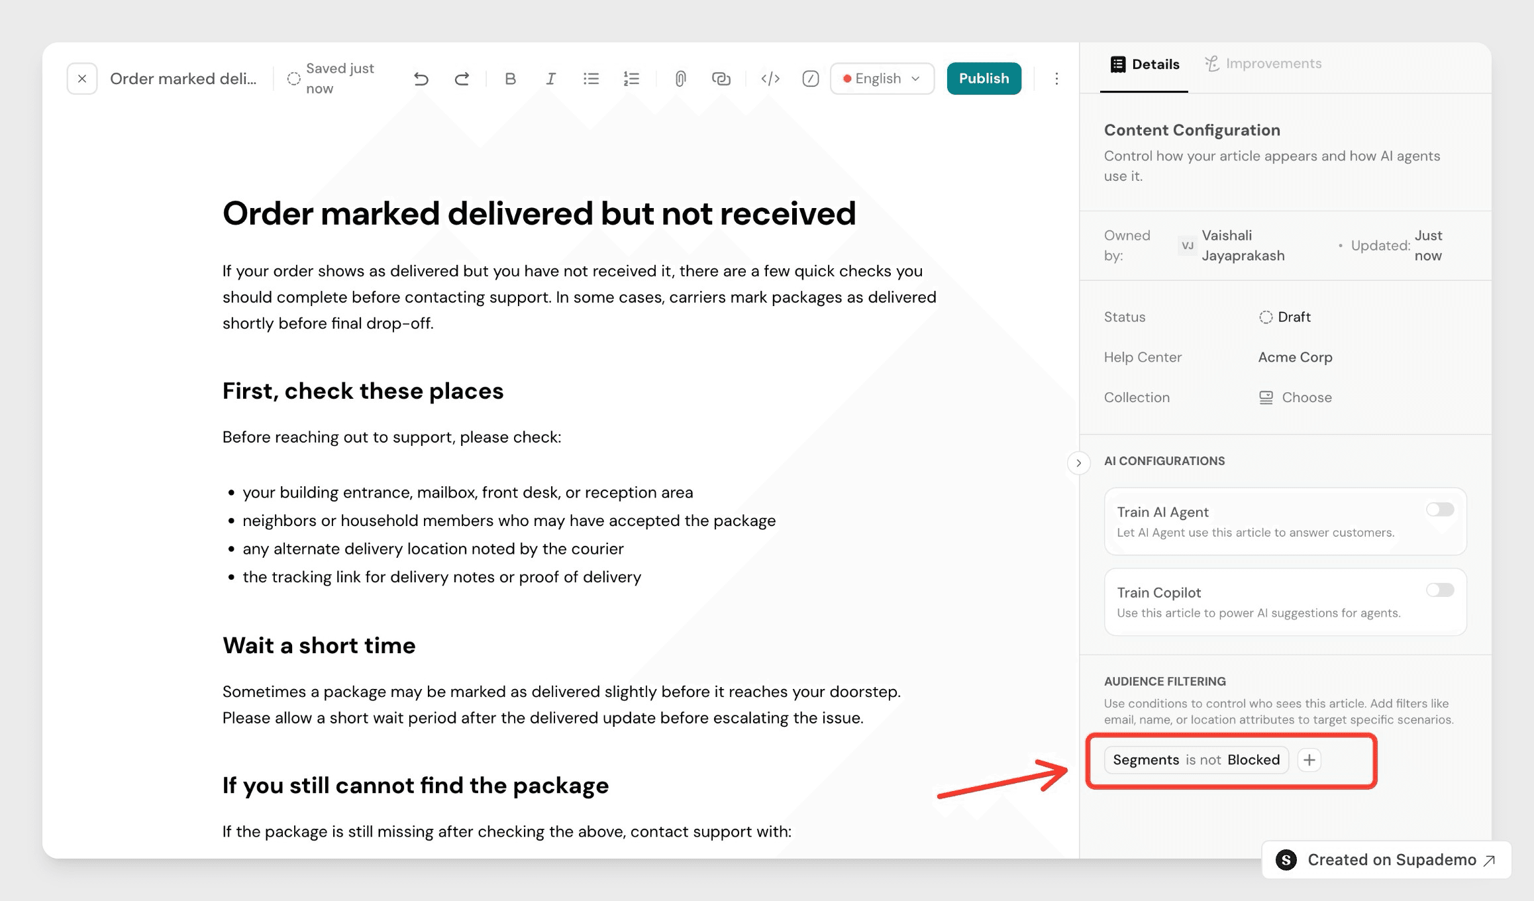This screenshot has width=1534, height=901.
Task: Enable the Train Copilot toggle
Action: tap(1440, 590)
